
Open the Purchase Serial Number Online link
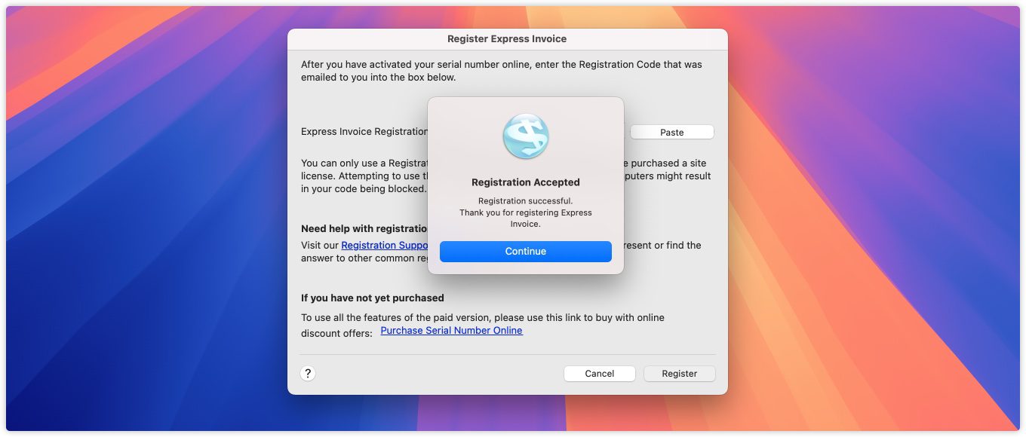coord(451,331)
